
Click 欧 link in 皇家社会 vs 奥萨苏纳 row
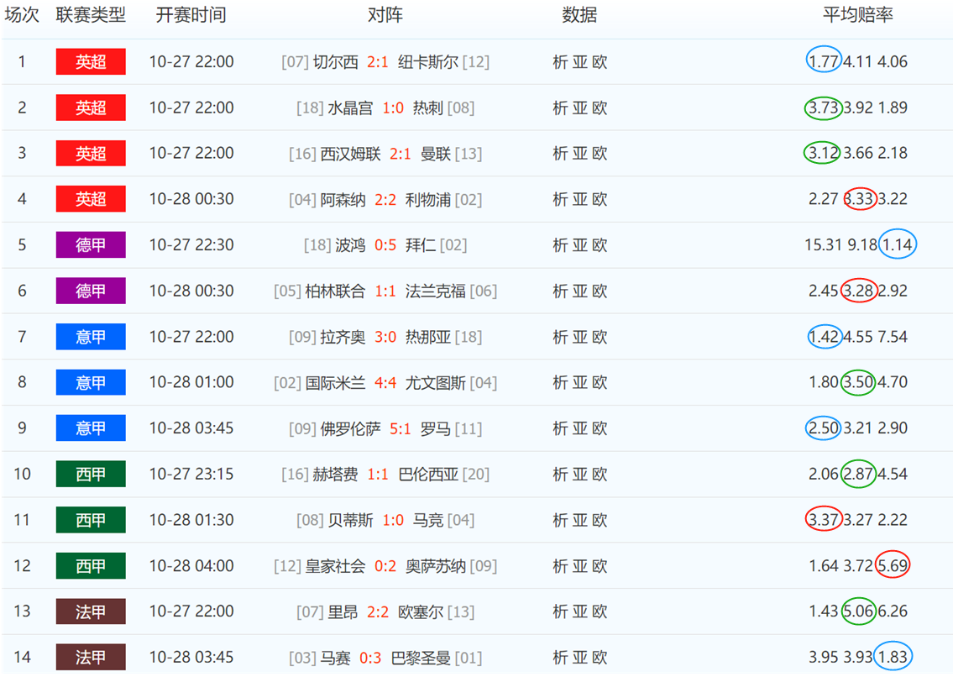pos(600,565)
